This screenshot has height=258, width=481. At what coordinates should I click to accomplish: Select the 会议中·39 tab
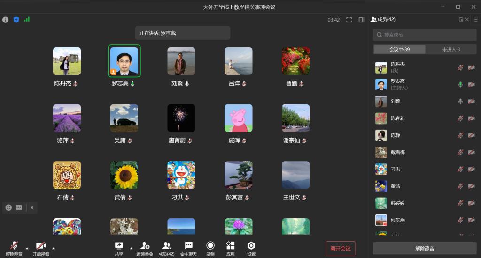[x=399, y=50]
